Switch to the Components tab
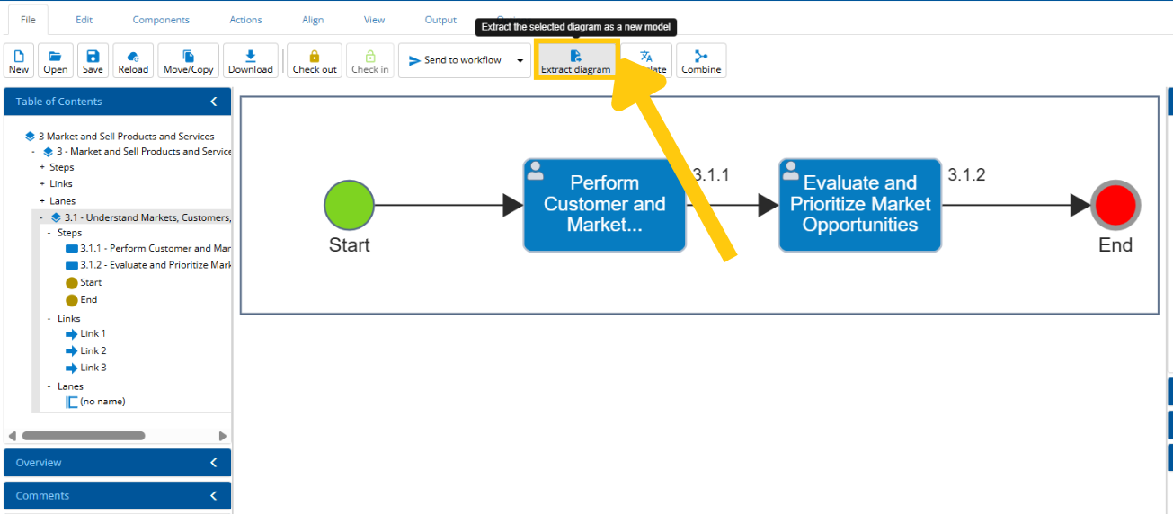 tap(161, 20)
